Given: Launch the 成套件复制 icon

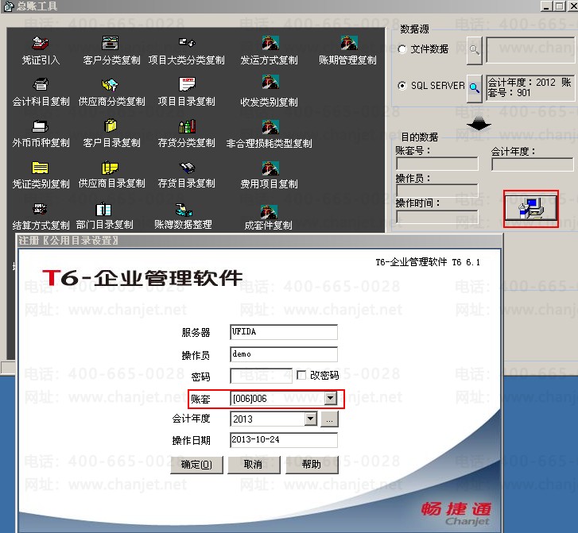Looking at the screenshot, I should [x=269, y=212].
